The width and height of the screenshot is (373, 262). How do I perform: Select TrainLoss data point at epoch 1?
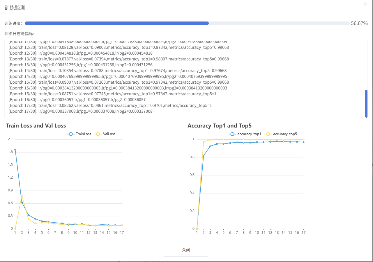(x=15, y=150)
